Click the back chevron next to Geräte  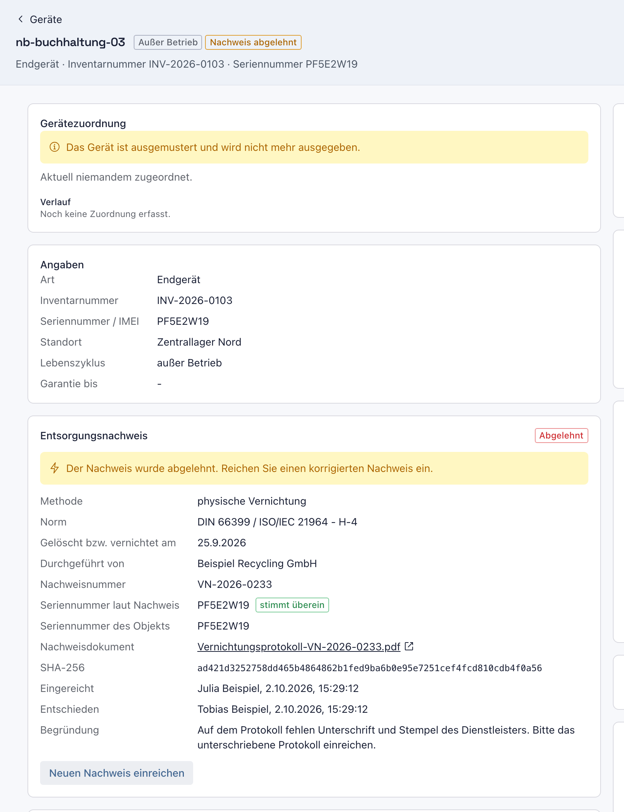pos(21,19)
